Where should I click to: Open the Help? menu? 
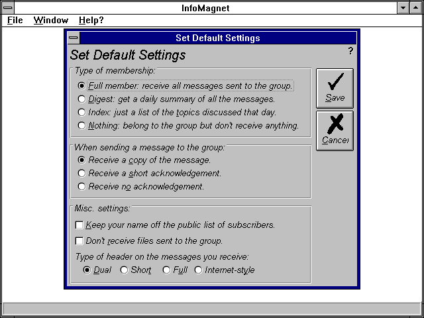[x=91, y=20]
